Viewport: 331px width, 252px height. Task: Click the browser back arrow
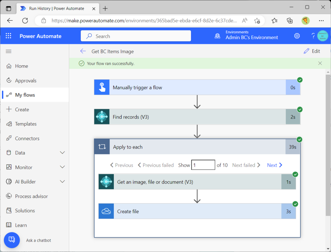click(10, 20)
